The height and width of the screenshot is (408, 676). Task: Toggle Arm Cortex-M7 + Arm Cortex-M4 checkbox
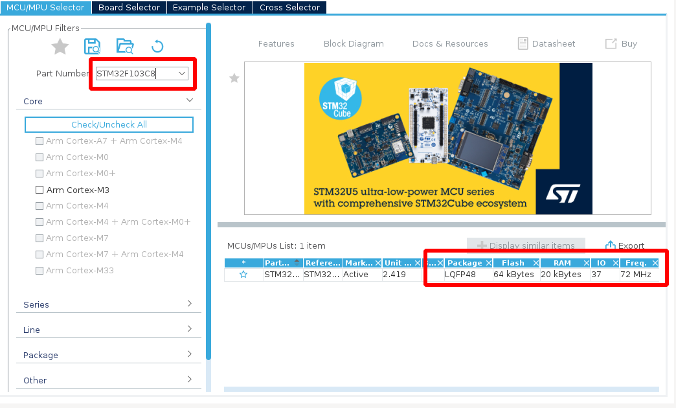point(39,254)
